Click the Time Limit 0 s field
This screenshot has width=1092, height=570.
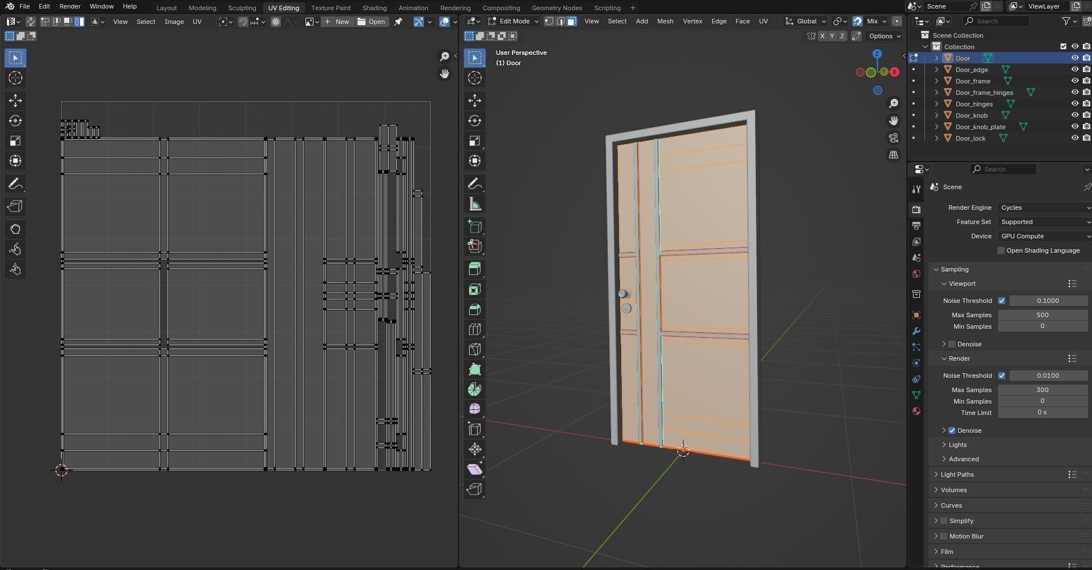coord(1042,413)
